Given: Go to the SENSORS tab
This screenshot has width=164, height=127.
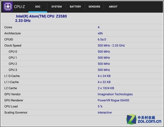Looking at the screenshot, I should 94,7.
